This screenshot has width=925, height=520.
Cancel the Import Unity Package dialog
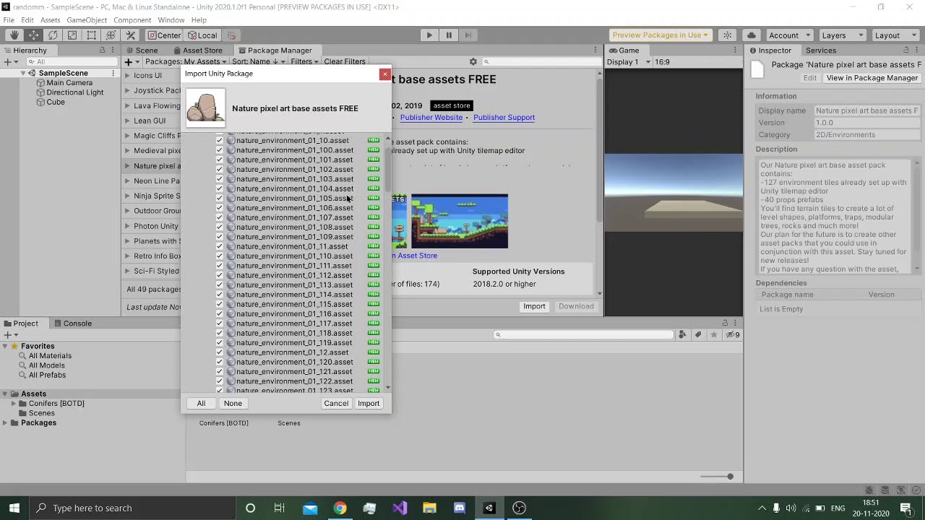(x=336, y=404)
